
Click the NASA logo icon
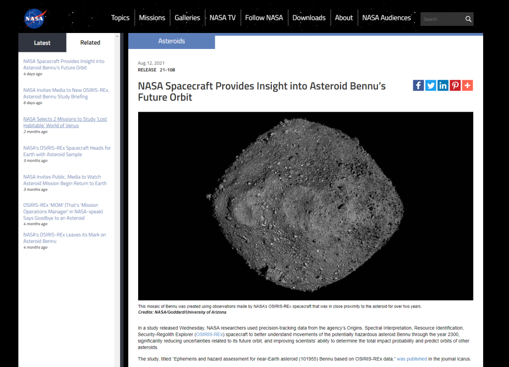[x=34, y=18]
